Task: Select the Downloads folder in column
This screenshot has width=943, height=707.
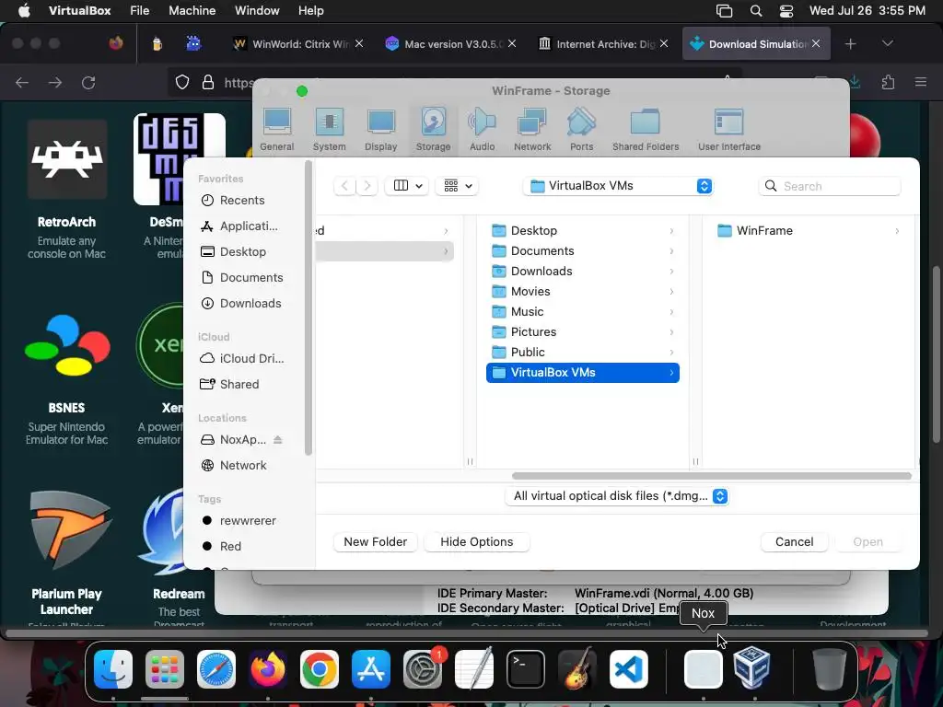Action: 582,272
